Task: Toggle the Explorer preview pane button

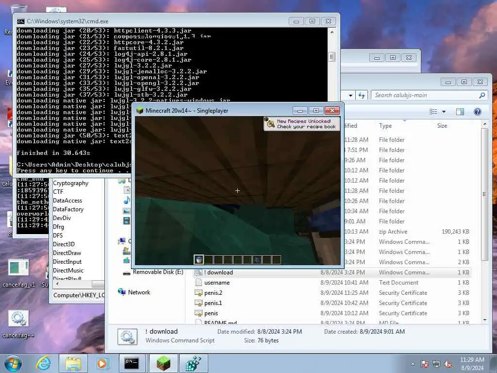Action: pyautogui.click(x=460, y=111)
